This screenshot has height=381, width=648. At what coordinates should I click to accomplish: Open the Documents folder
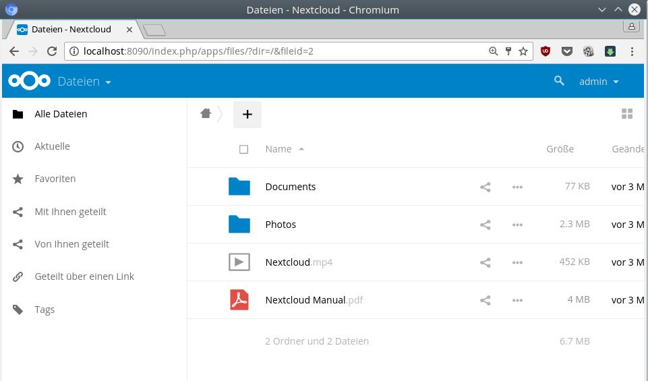click(290, 187)
